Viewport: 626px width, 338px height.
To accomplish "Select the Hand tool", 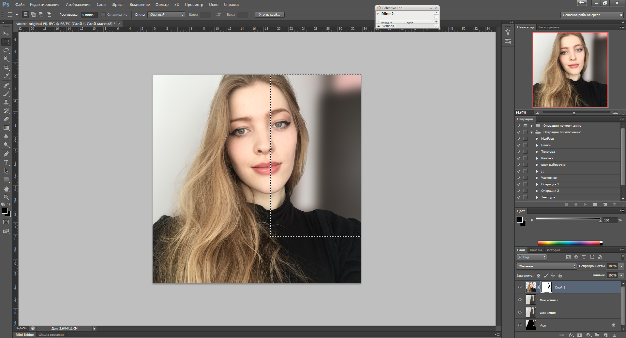I will [x=6, y=189].
